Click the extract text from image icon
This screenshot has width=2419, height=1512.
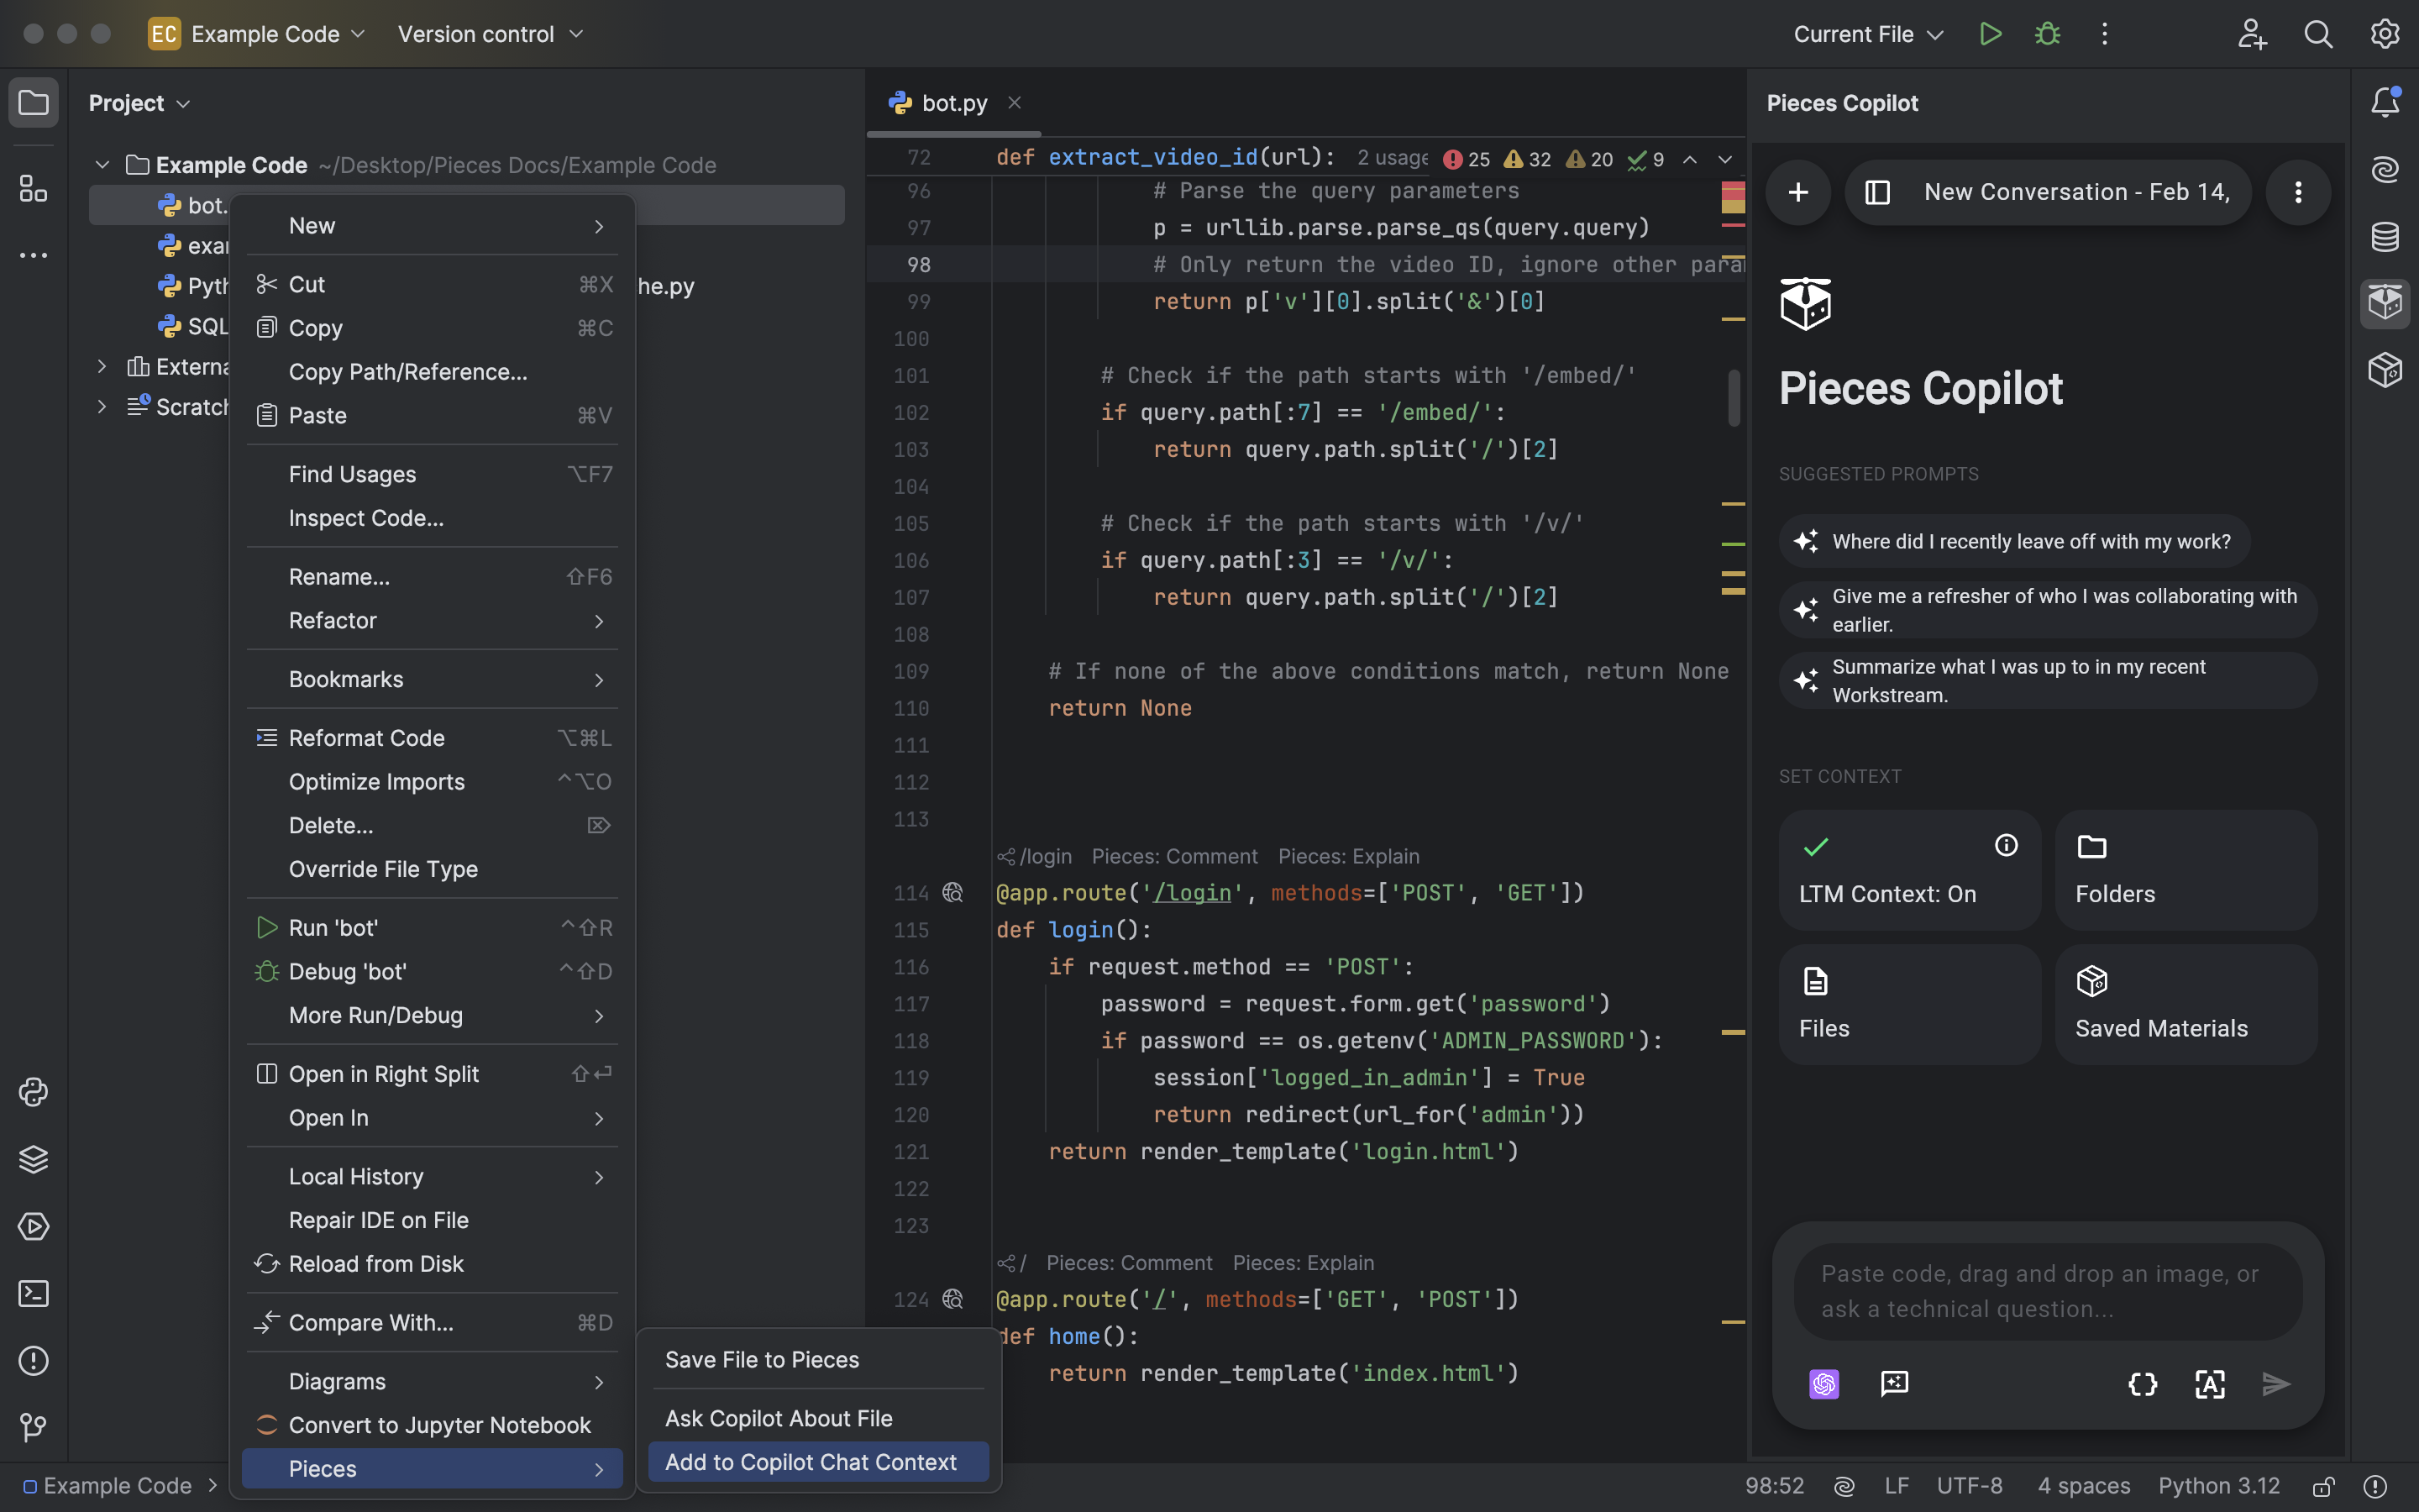pos(2210,1384)
